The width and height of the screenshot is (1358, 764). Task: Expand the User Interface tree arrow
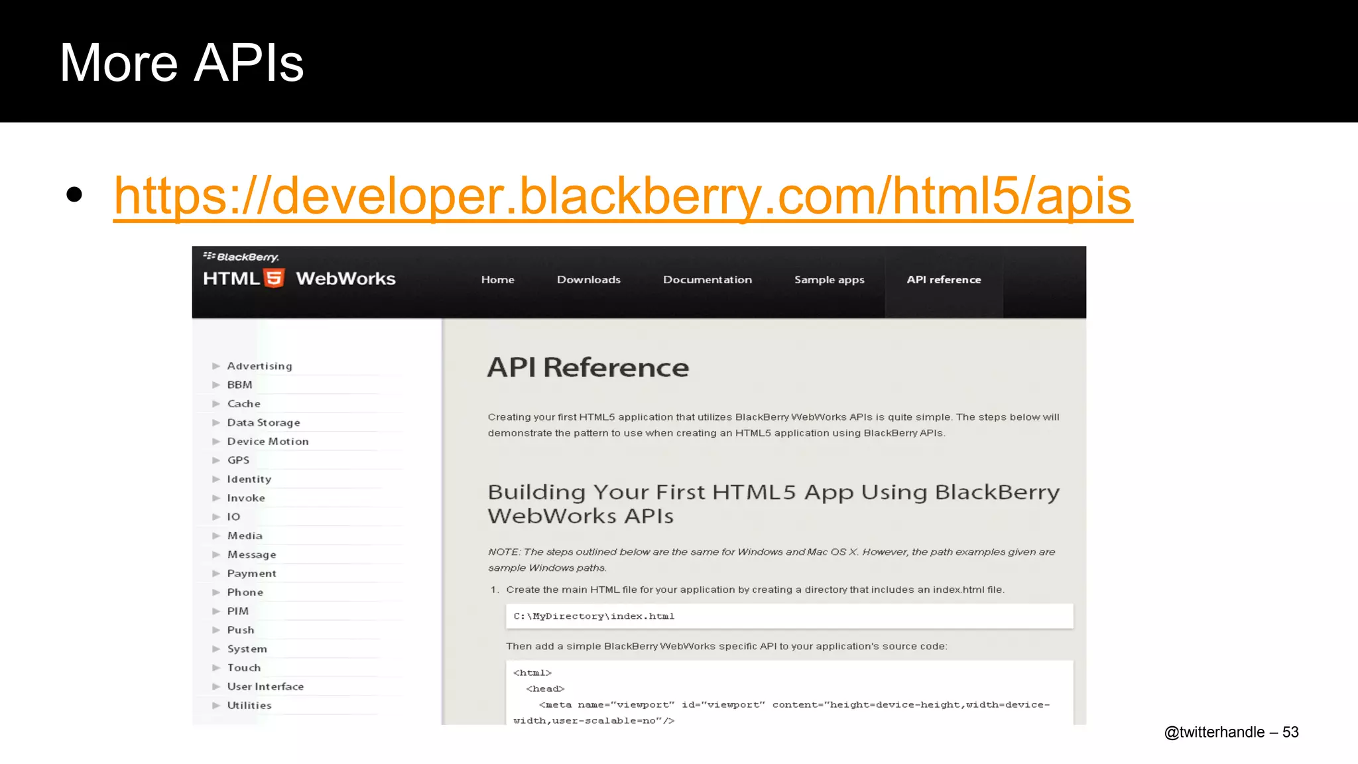(216, 687)
